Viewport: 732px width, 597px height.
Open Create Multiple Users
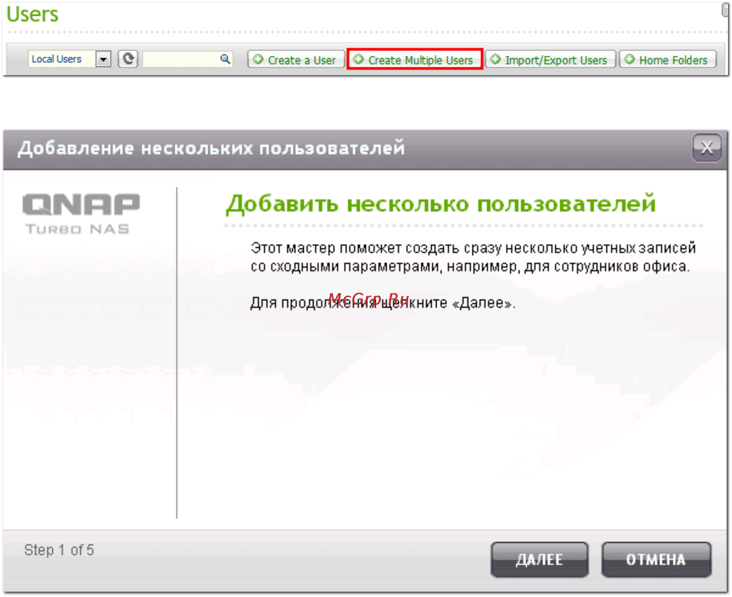415,59
